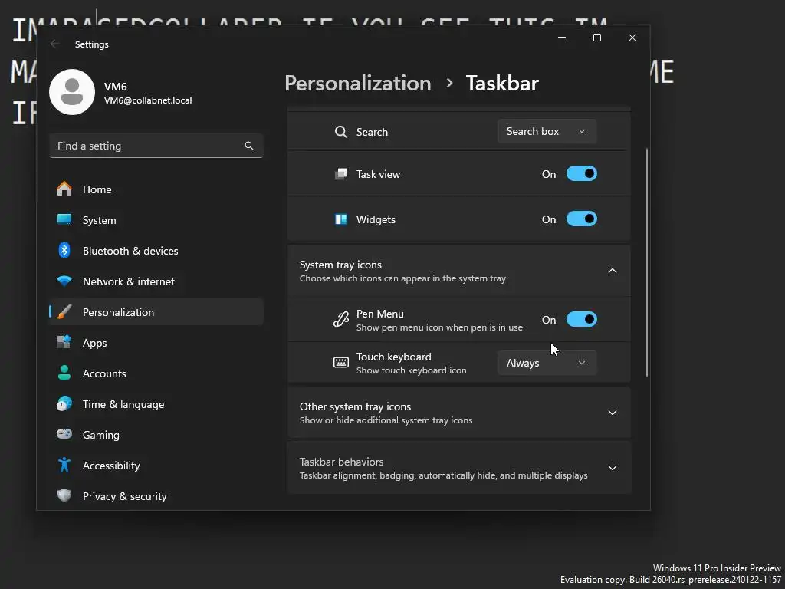This screenshot has height=589, width=785.
Task: Click the Bluetooth & devices icon
Action: coord(64,251)
